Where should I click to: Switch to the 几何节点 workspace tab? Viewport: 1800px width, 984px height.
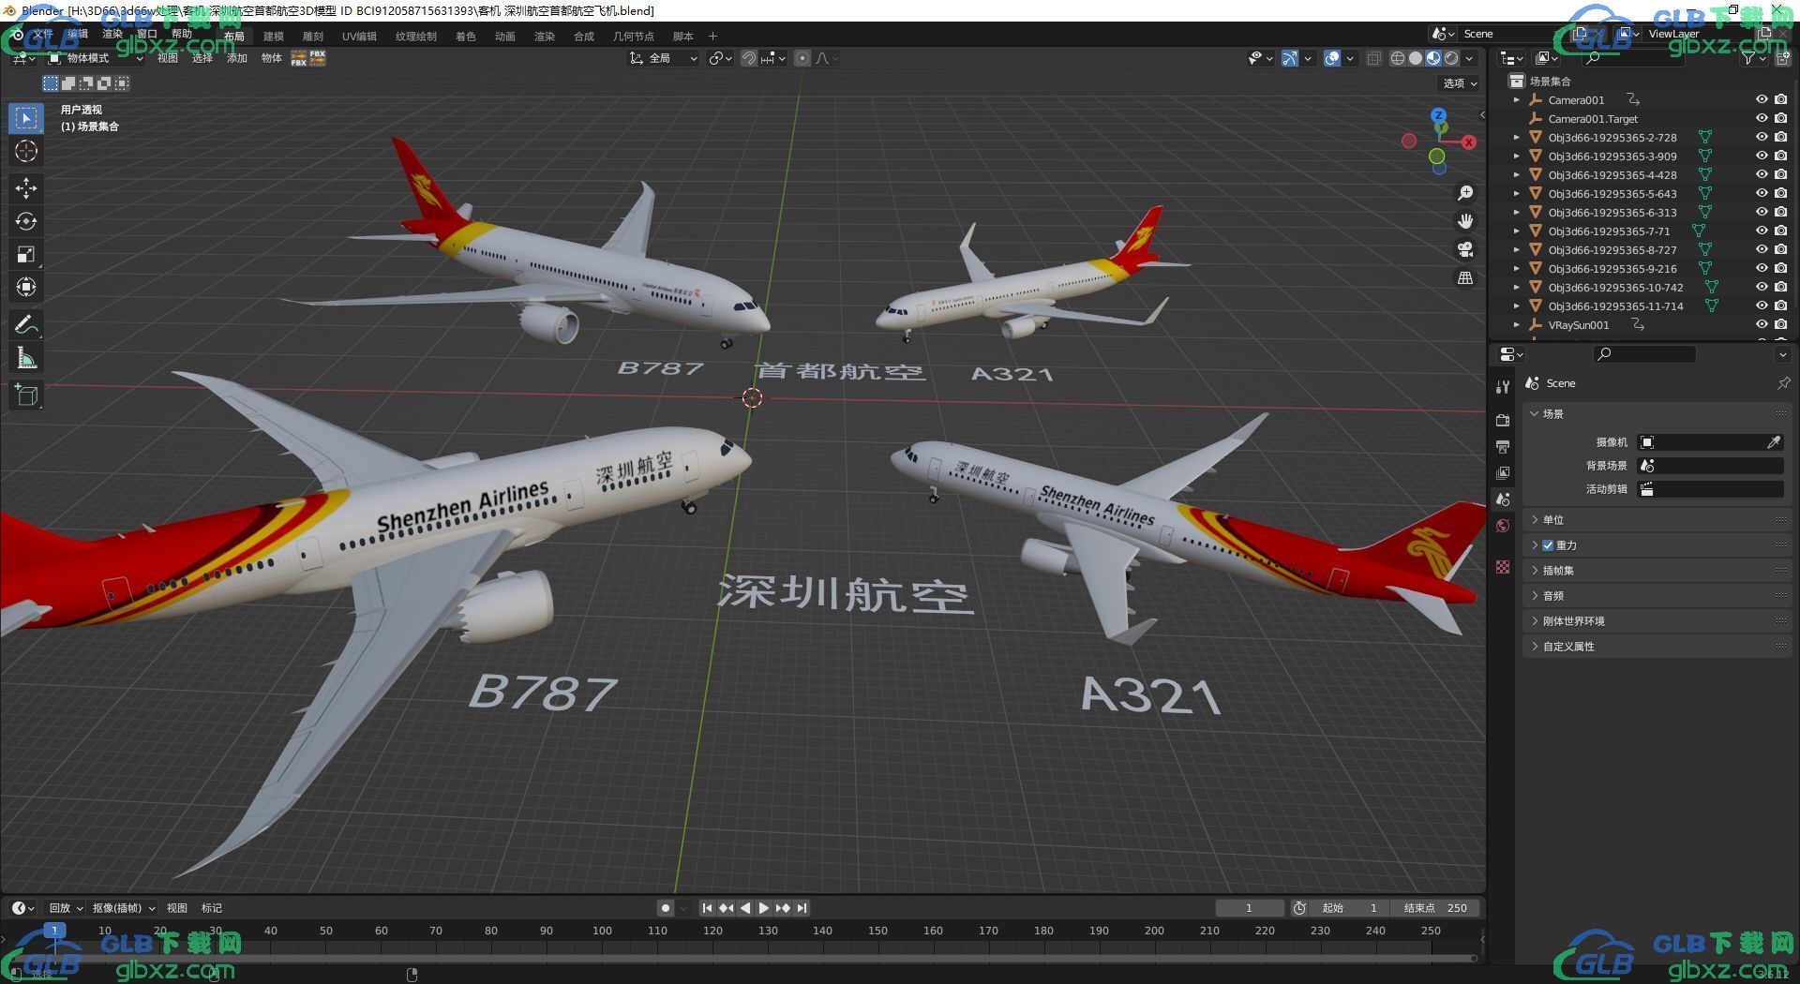634,37
